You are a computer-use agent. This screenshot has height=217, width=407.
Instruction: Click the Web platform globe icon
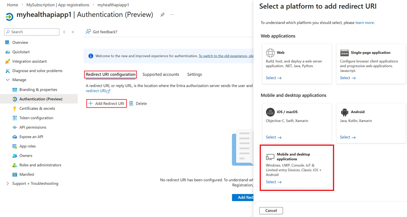(270, 53)
